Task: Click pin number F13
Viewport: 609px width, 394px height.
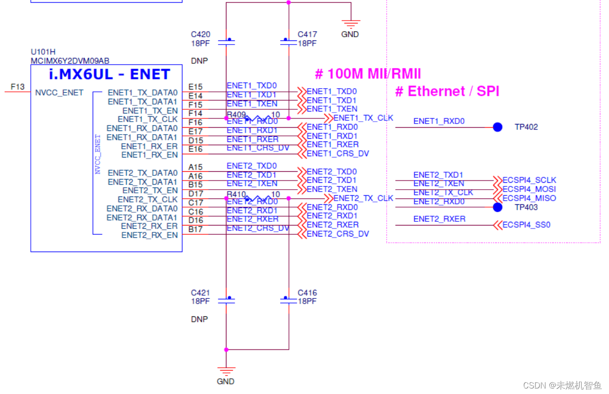Action: [17, 86]
